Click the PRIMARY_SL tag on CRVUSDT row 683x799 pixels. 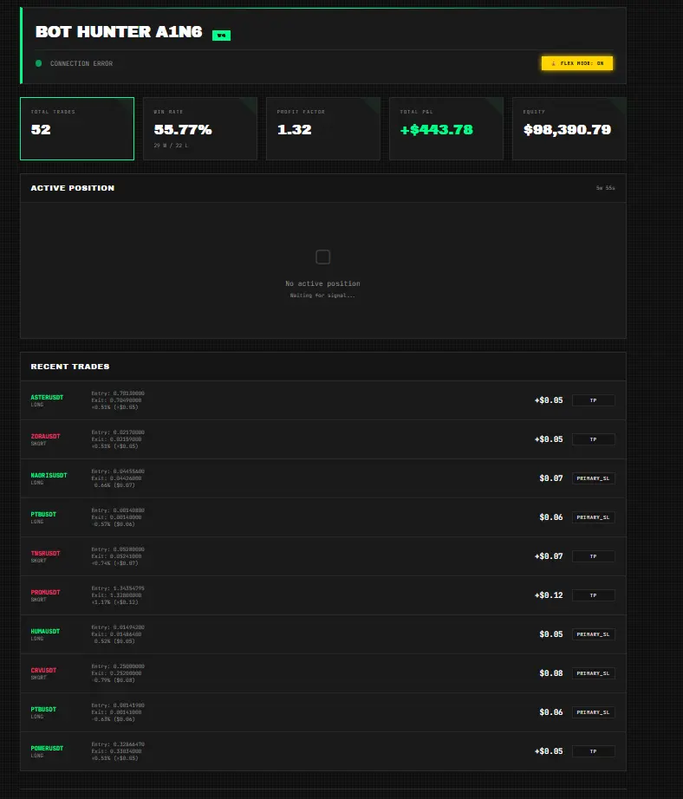[x=594, y=673]
